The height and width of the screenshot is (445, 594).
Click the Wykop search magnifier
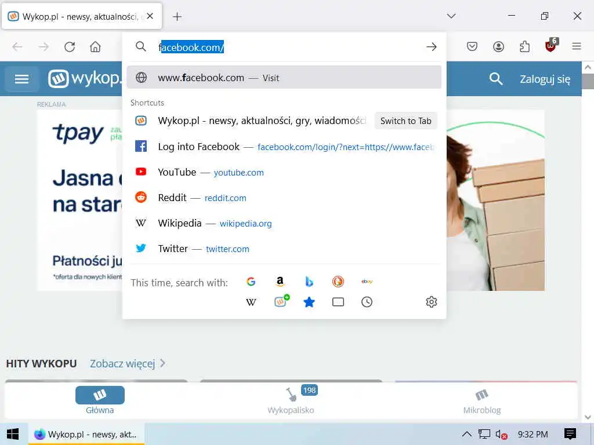496,79
